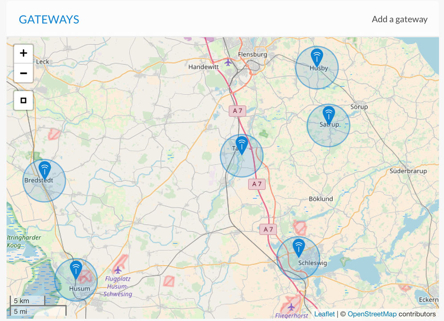Screen dimensions: 444x321
Task: Zoom out of the map
Action: 24,73
